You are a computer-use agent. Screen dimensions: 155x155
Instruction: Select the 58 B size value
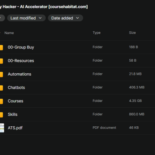(x=133, y=60)
